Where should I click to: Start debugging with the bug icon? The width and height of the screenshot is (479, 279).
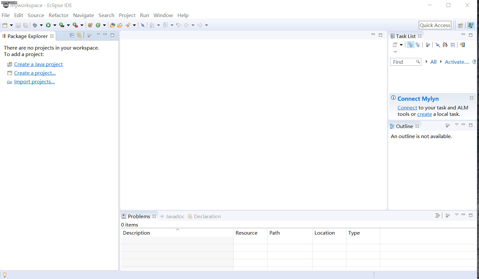(x=35, y=25)
